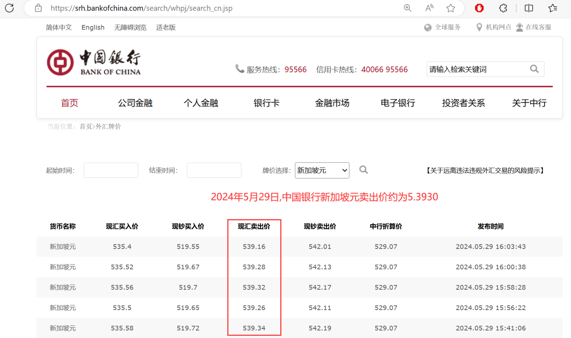Open the 关于中行 menu
Screen dimensions: 571x338
[529, 103]
